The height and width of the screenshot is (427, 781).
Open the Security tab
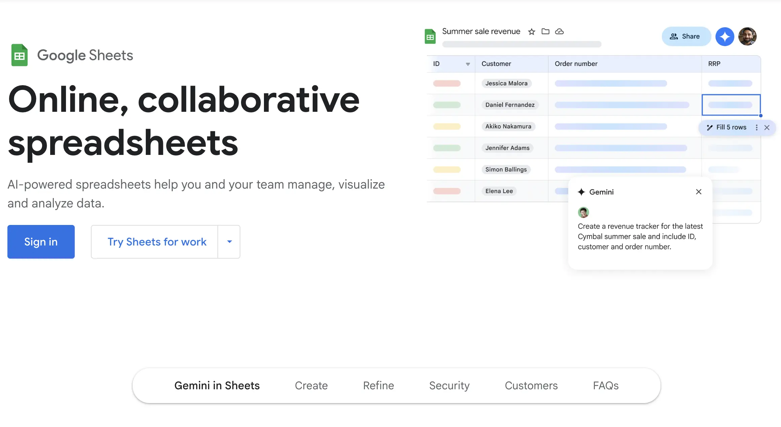click(x=449, y=386)
